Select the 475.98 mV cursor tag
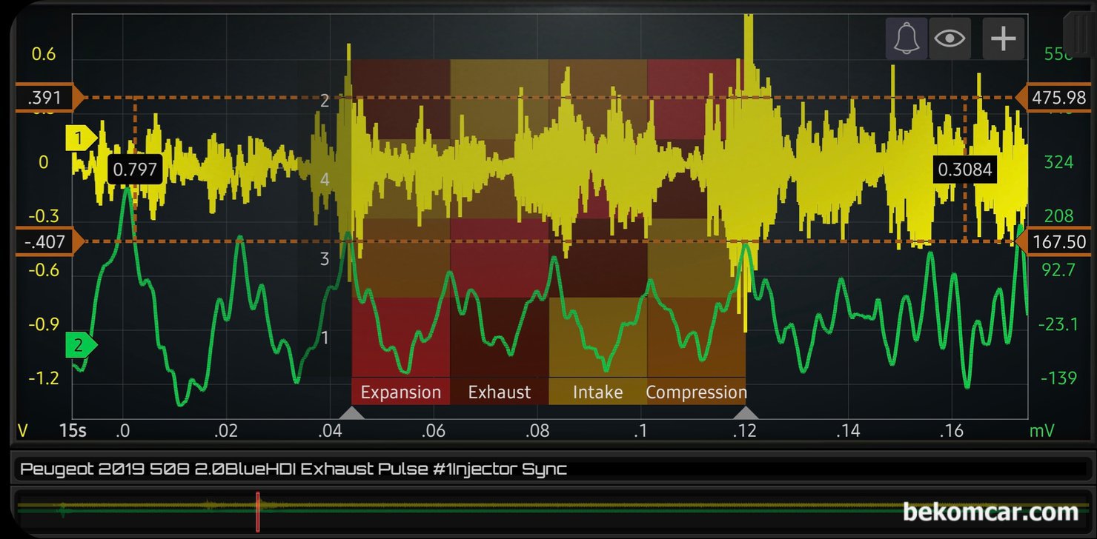The width and height of the screenshot is (1097, 539). [x=1054, y=97]
